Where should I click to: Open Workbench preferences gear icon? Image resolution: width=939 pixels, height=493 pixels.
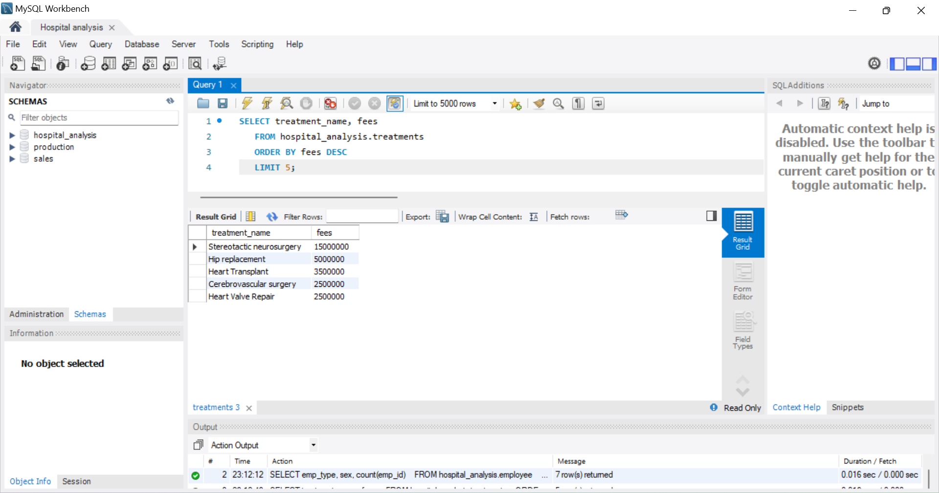tap(874, 64)
